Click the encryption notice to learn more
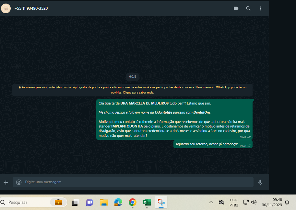The image size is (296, 210). coord(132,90)
